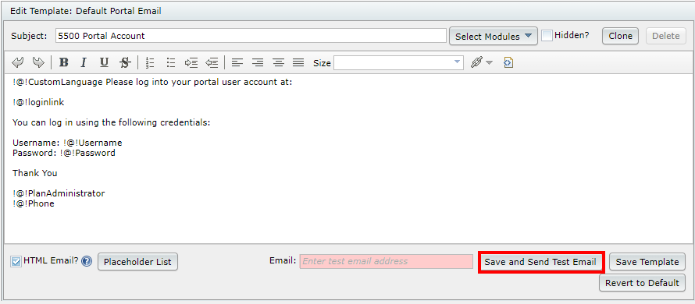Screen dimensions: 695x304
Task: Tick the Hidden? checkbox
Action: click(x=547, y=36)
